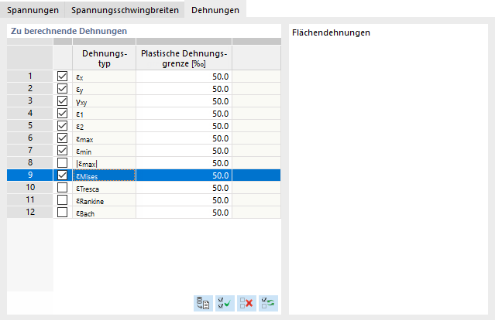Uncheck the εx strain checkbox
Screen dimensions: 495x320
click(63, 77)
